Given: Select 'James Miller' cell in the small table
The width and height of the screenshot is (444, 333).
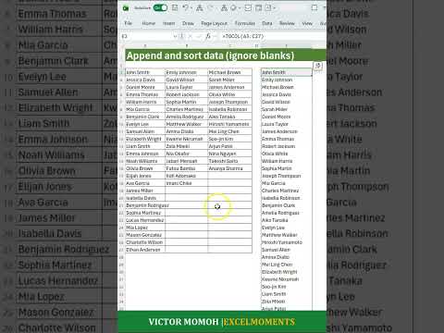Looking at the screenshot, I should (145, 191).
